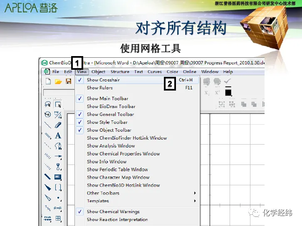This screenshot has width=302, height=226.
Task: Select the Solid Bond tool
Action: pyautogui.click(x=47, y=125)
